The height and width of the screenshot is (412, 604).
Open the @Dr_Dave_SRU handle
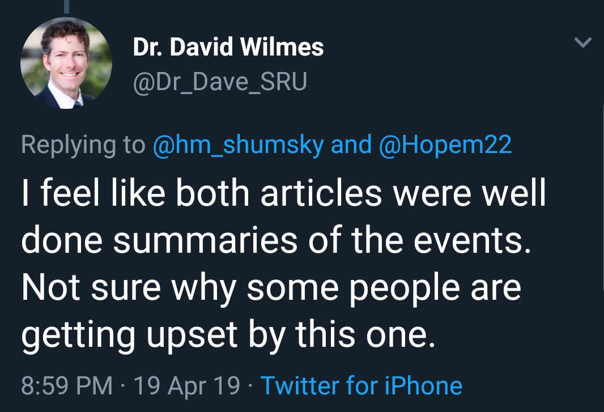(220, 82)
